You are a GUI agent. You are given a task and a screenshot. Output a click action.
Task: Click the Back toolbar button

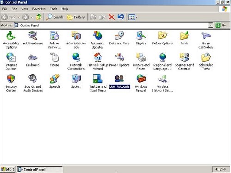tap(9, 17)
